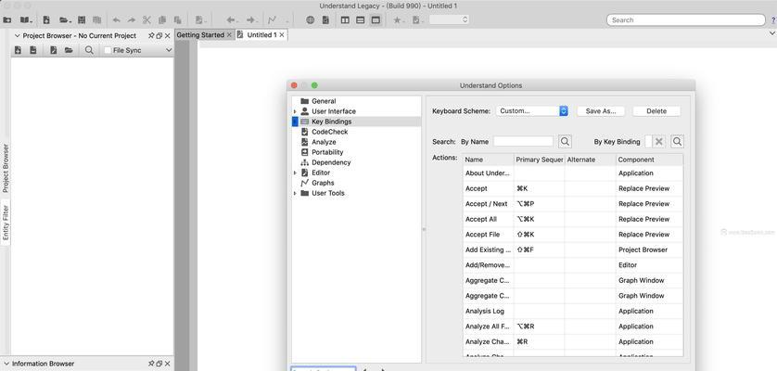
Task: Click the X clear icon for key binding
Action: (658, 141)
